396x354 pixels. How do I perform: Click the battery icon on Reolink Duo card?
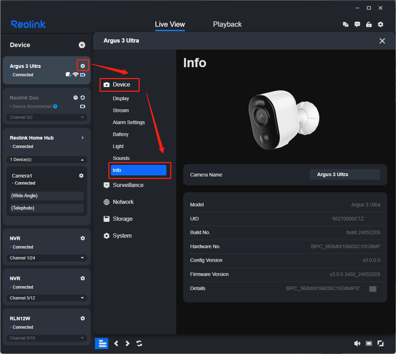[x=83, y=107]
